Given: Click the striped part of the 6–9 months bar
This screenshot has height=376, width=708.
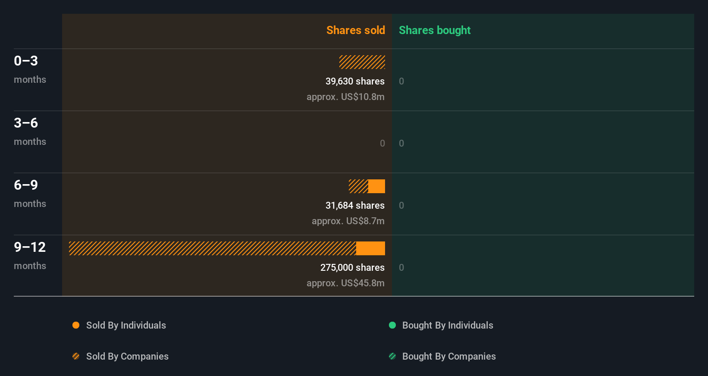Looking at the screenshot, I should [358, 186].
